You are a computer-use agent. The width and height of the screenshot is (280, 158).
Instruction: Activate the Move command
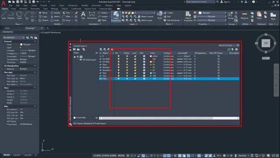coord(43,13)
